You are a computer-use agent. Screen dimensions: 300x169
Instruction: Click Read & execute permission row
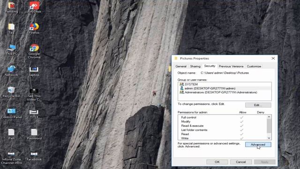[x=222, y=126]
